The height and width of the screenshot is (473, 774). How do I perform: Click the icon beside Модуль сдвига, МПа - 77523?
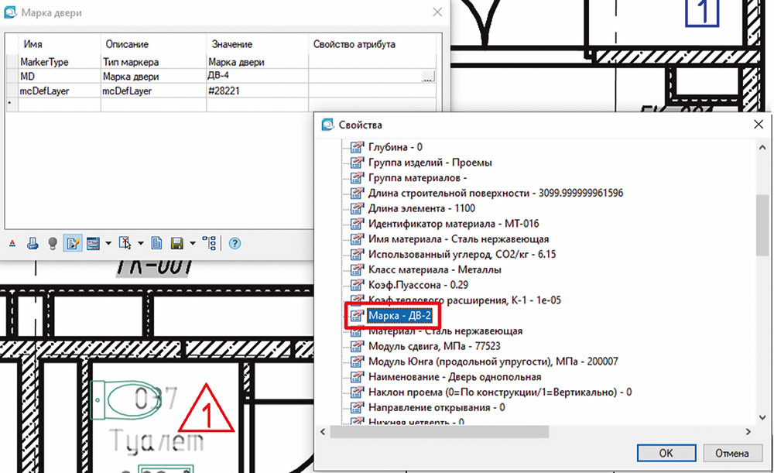(357, 346)
